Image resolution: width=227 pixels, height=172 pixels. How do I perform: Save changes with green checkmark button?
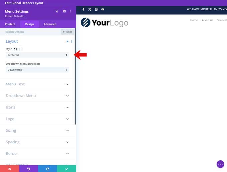tap(66, 169)
